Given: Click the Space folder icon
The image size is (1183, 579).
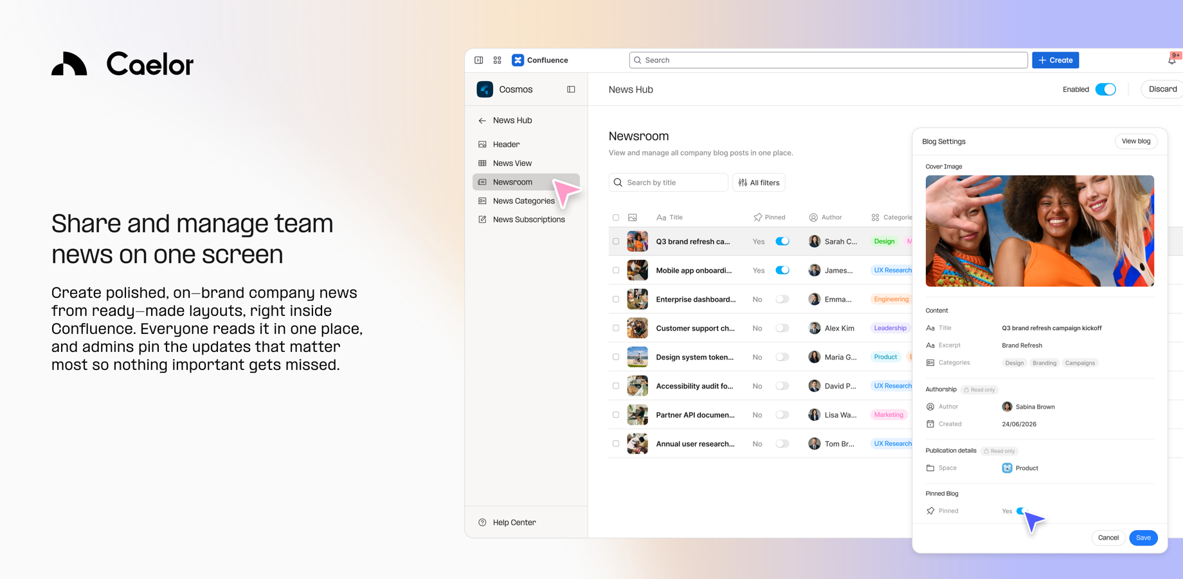Looking at the screenshot, I should tap(930, 468).
